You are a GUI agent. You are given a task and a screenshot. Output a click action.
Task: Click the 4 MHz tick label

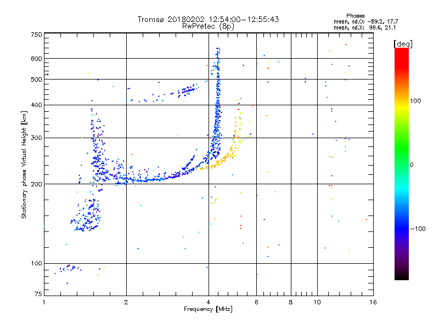click(209, 302)
